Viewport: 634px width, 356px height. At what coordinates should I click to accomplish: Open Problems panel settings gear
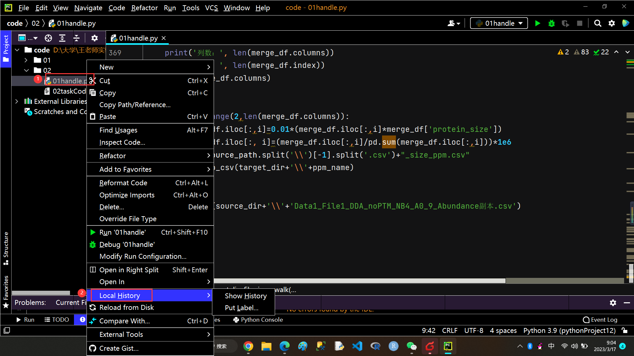pos(613,303)
